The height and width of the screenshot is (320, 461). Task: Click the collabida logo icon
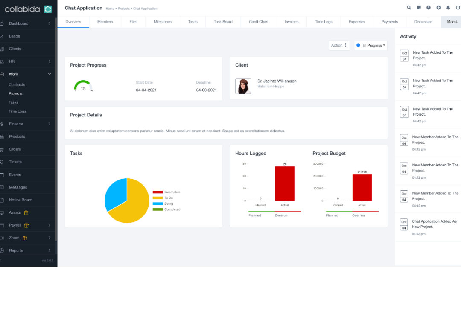(x=48, y=9)
